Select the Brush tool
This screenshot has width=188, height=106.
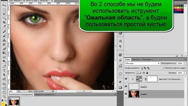click(4, 36)
